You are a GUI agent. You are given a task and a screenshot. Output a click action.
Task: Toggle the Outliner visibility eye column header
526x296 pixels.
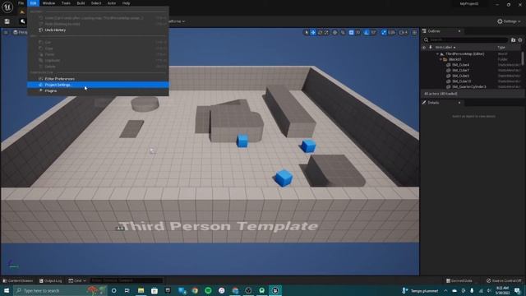[424, 48]
